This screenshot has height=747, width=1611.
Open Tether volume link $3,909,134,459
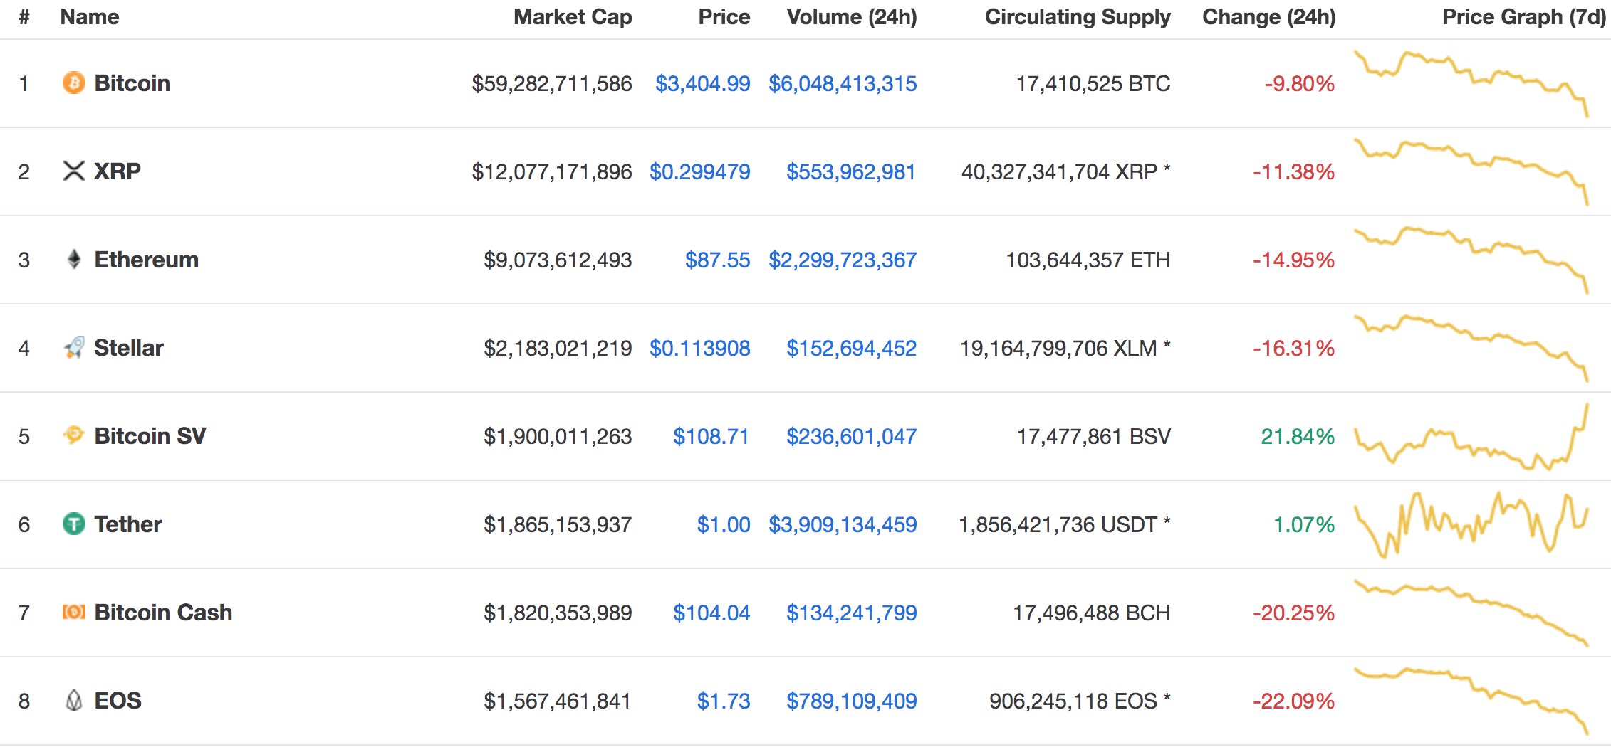click(x=843, y=524)
